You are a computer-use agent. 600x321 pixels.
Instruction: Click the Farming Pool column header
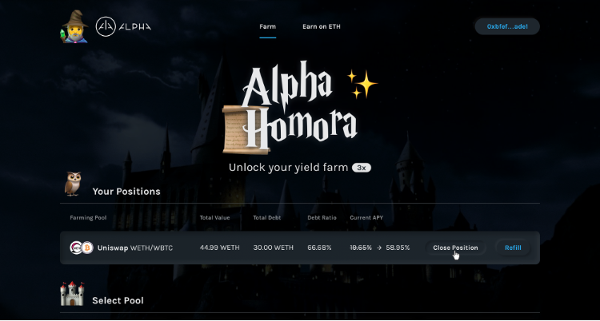(x=88, y=218)
